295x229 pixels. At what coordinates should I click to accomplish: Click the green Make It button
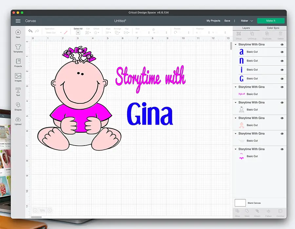(271, 21)
